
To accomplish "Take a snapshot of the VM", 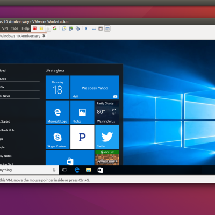I will [x=64, y=28].
